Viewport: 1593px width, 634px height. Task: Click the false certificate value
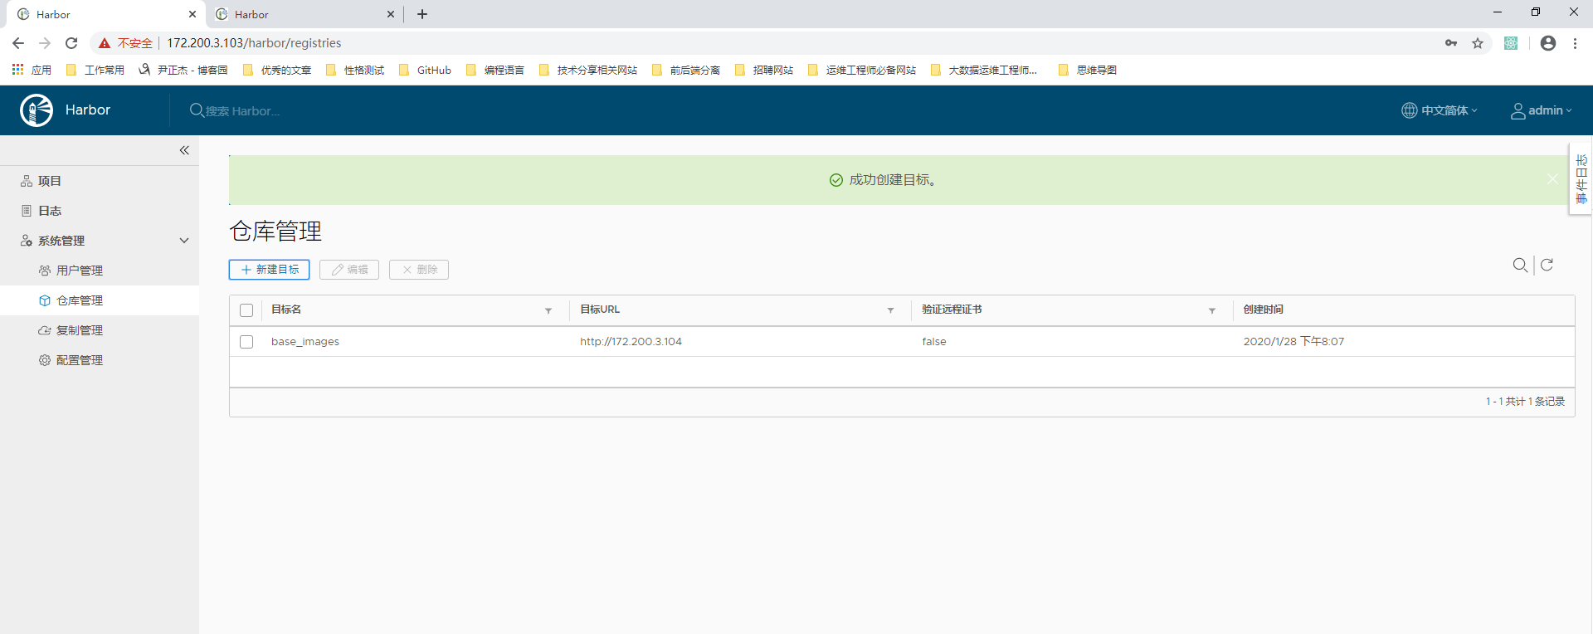(x=934, y=342)
